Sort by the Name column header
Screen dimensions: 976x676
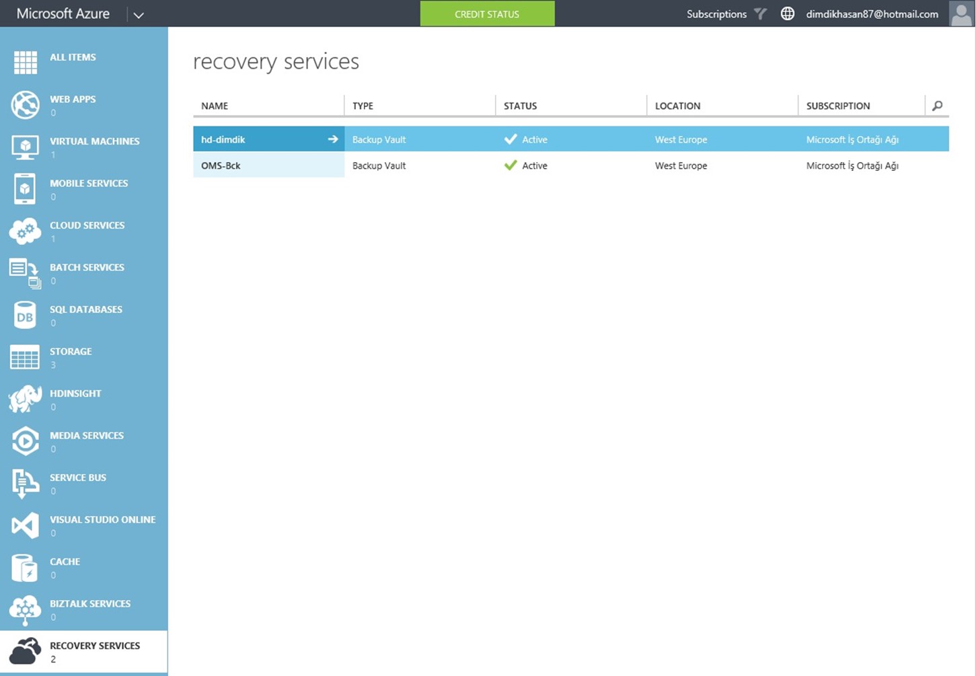(215, 106)
